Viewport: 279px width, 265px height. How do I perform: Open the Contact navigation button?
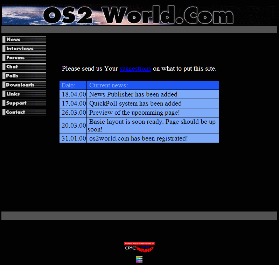point(24,112)
